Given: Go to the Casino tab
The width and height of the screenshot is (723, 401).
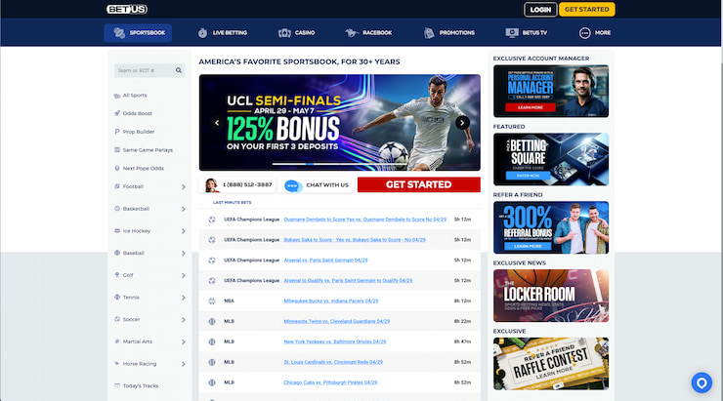Looking at the screenshot, I should (296, 33).
